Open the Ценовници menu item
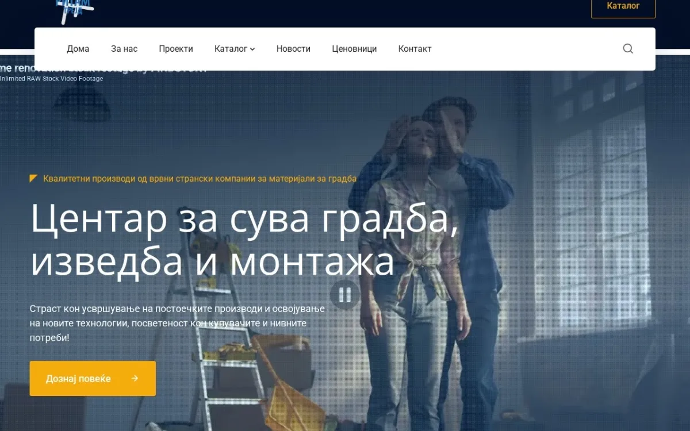The image size is (690, 431). coord(354,49)
